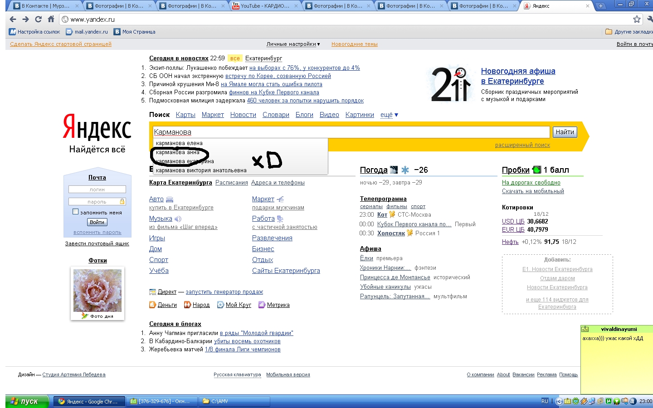Screen dimensions: 653x408
Task: Click the address bar with www.yandex.ru
Action: pyautogui.click(x=349, y=19)
